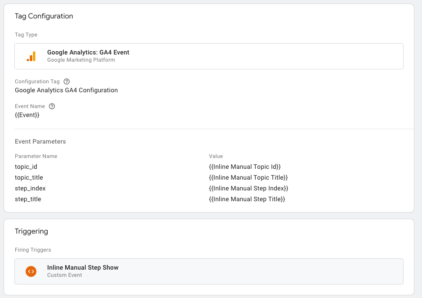Viewport: 422px width, 298px height.
Task: Click the Tag Configuration heading
Action: 44,16
